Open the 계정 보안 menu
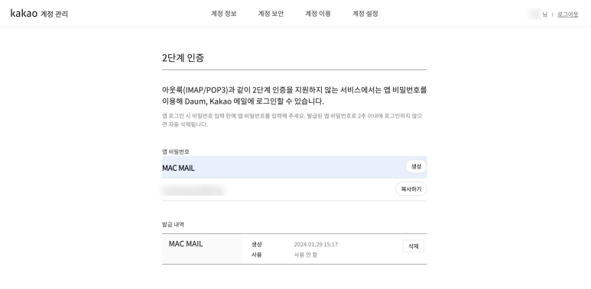Image resolution: width=591 pixels, height=289 pixels. tap(271, 14)
